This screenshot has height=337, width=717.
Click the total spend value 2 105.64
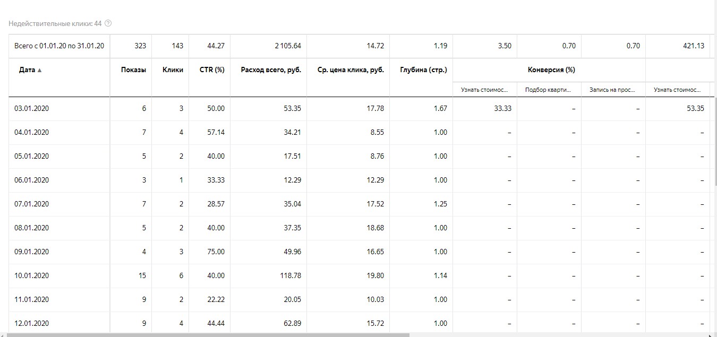click(x=288, y=46)
